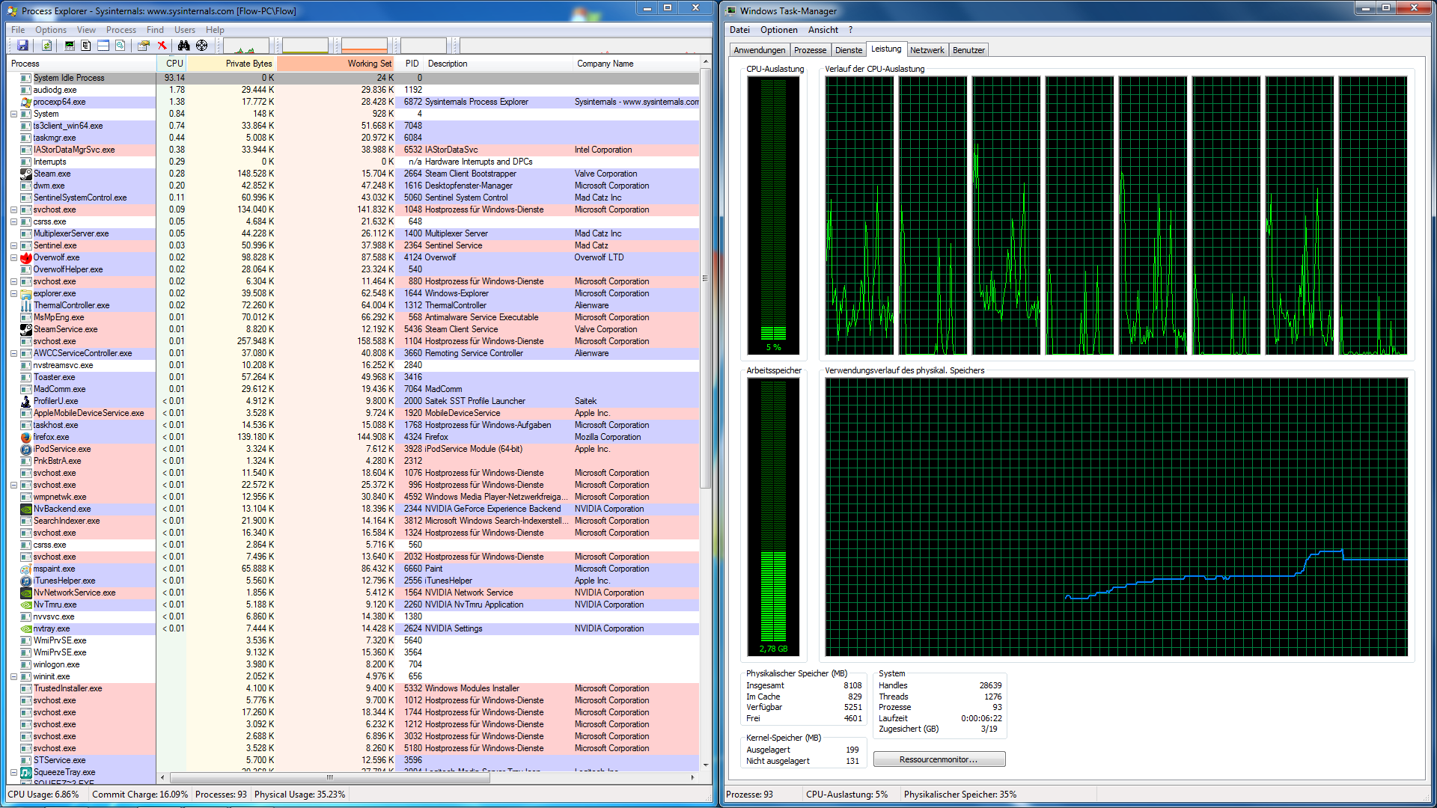
Task: Open the Process menu
Action: coord(120,30)
